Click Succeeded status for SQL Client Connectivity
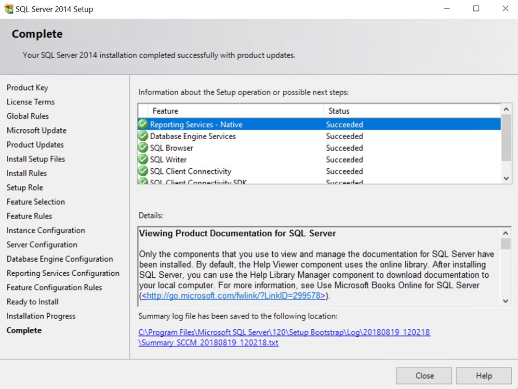518x389 pixels. point(344,171)
